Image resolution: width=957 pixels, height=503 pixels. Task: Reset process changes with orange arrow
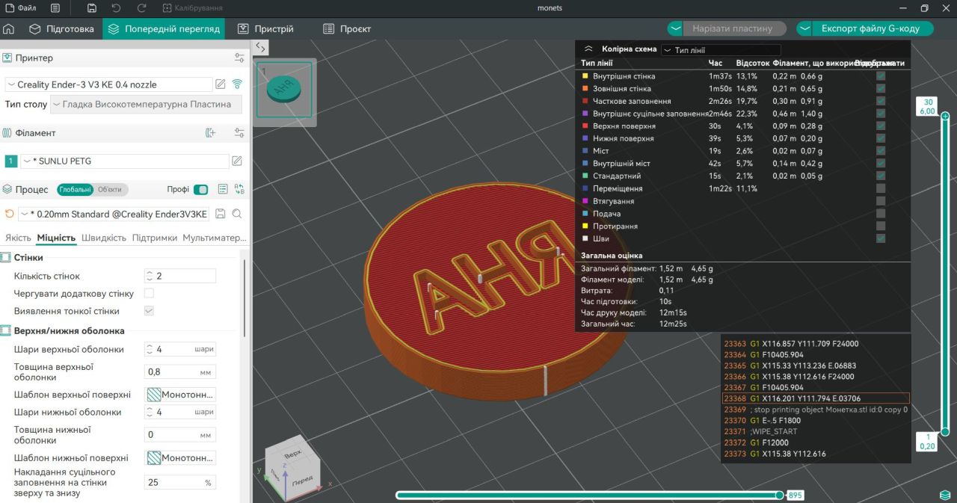(10, 214)
